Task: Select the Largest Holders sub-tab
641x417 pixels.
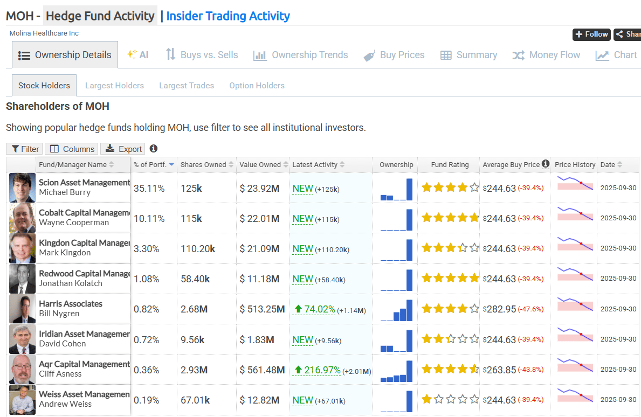Action: (x=114, y=85)
